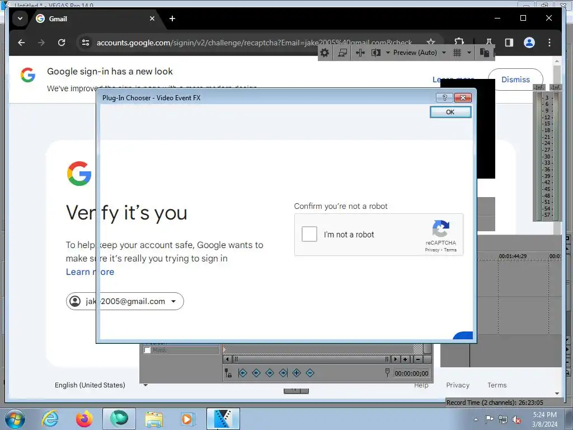The height and width of the screenshot is (430, 573).
Task: Click keyframe timeline scroll right arrow
Action: coord(396,359)
